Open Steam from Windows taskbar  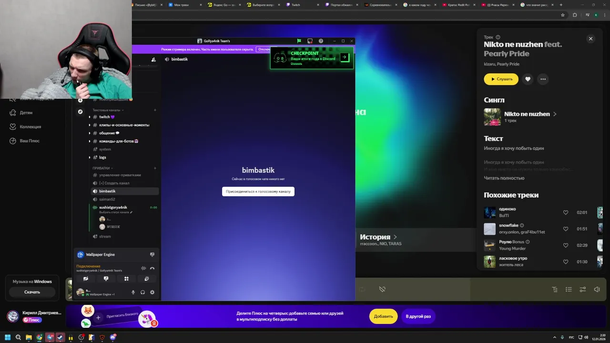[60, 337]
